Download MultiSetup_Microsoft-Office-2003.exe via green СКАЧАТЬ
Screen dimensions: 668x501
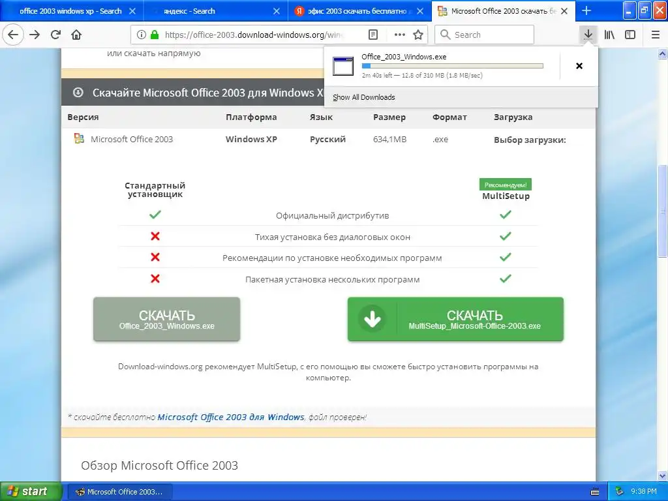(455, 319)
